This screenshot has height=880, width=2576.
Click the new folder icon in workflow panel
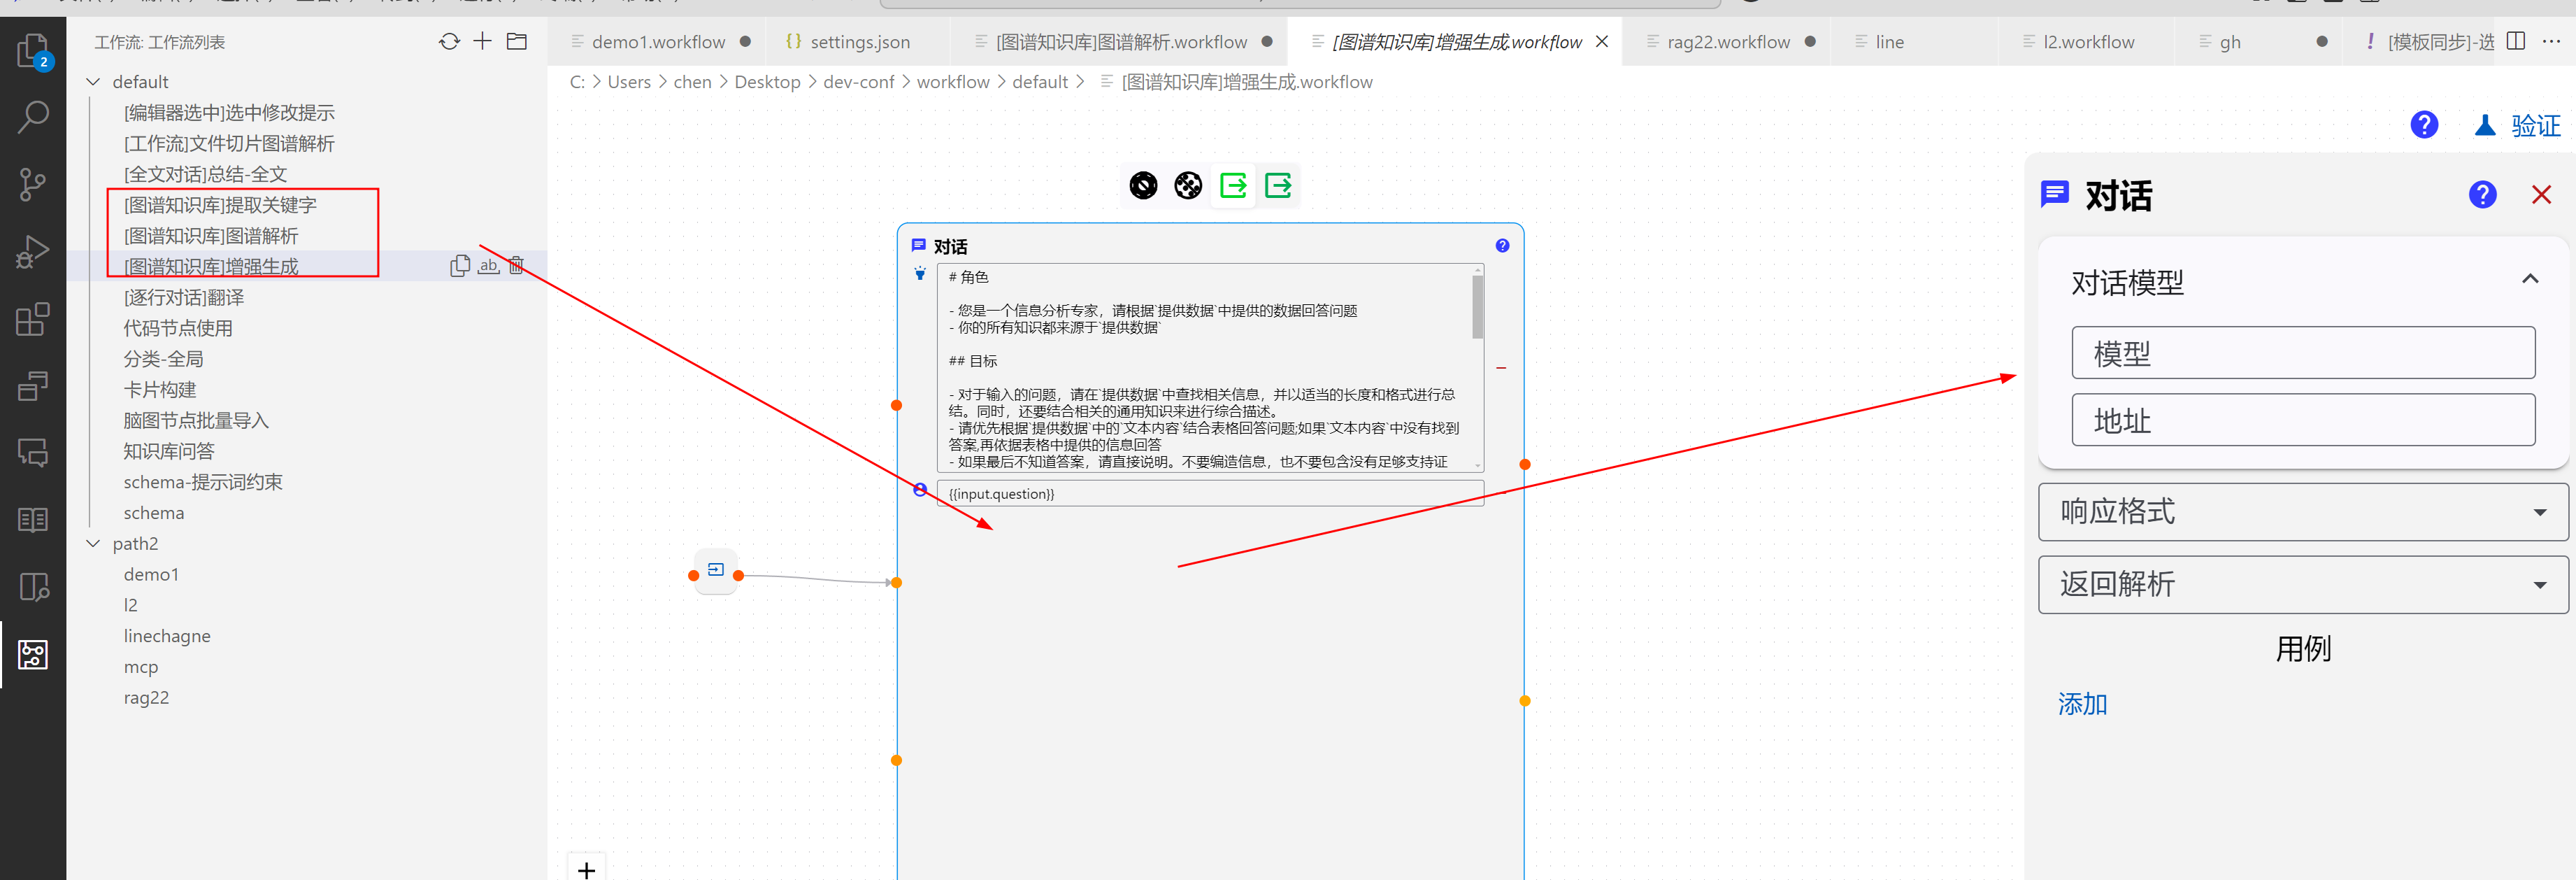[x=517, y=41]
